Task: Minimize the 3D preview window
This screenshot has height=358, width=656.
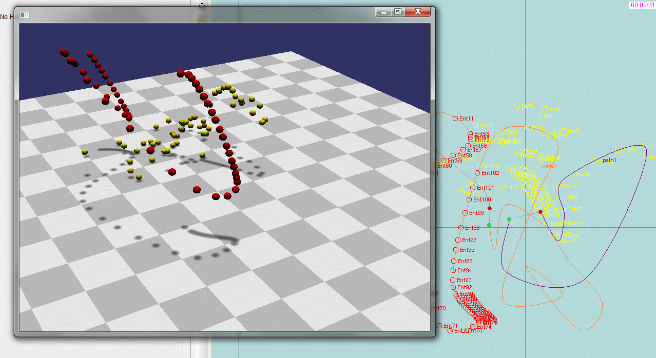Action: tap(383, 12)
